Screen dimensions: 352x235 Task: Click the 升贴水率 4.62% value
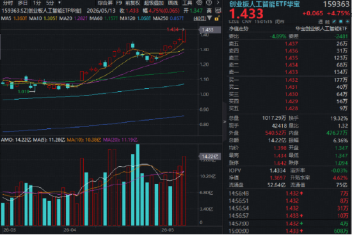click(x=340, y=178)
